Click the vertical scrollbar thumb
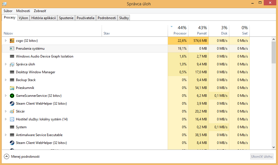This screenshot has width=278, height=165. [x=274, y=52]
